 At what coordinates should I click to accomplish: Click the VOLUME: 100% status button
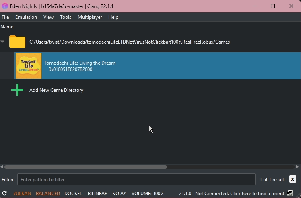[x=148, y=194]
